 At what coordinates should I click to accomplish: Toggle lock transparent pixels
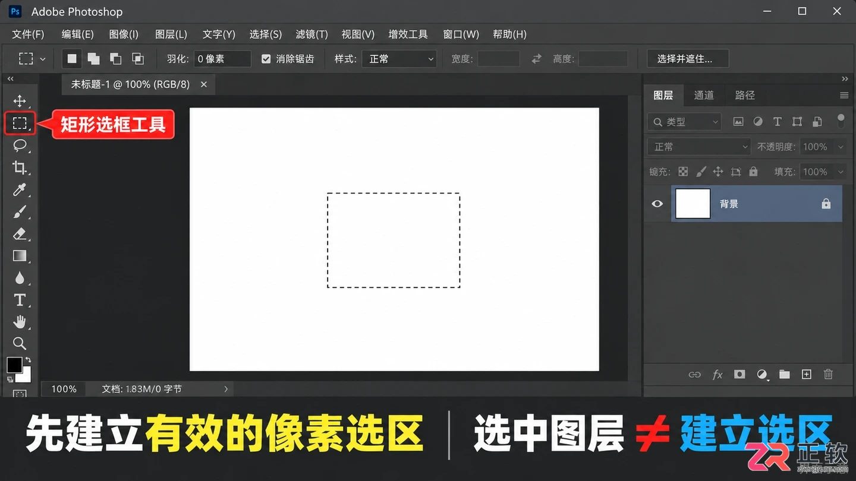point(683,172)
